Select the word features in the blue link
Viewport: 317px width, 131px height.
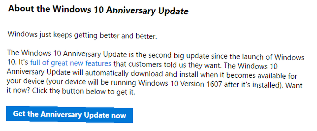tap(98, 63)
